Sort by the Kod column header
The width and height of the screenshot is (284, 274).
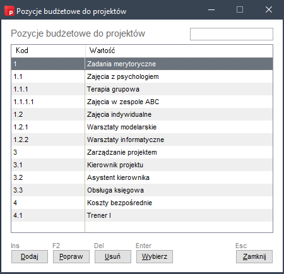tap(48, 51)
